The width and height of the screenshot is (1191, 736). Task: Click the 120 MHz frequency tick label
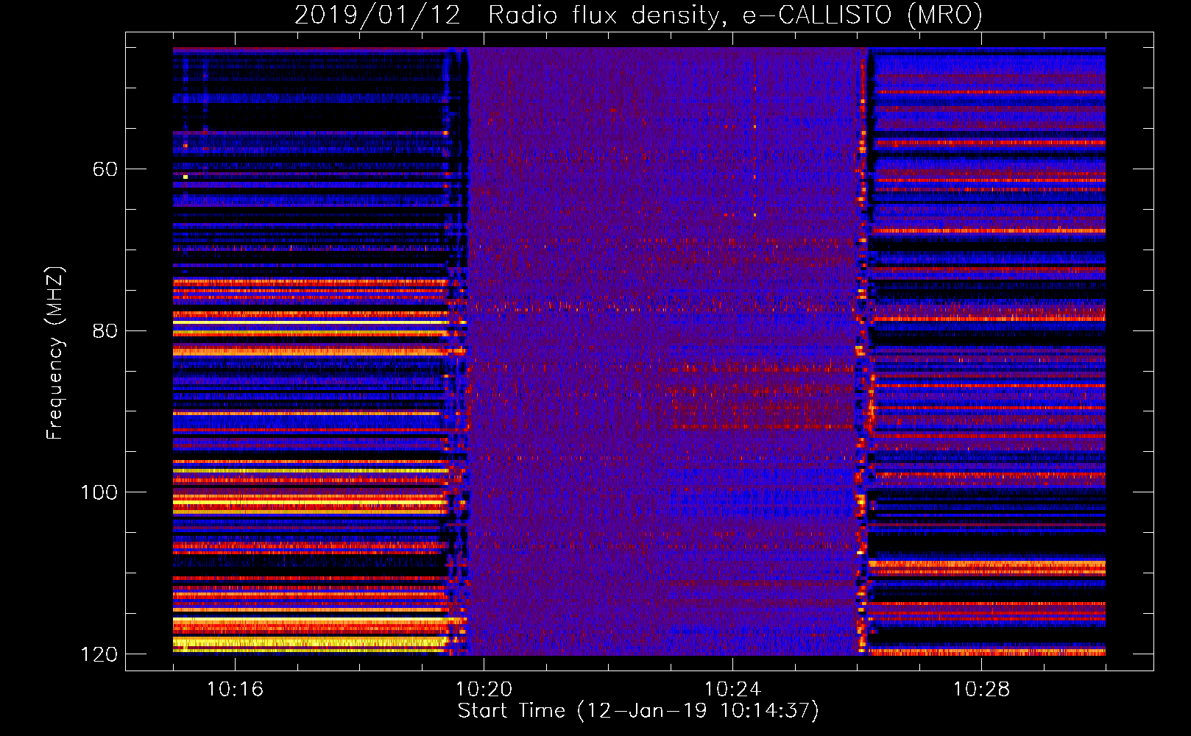pyautogui.click(x=99, y=654)
